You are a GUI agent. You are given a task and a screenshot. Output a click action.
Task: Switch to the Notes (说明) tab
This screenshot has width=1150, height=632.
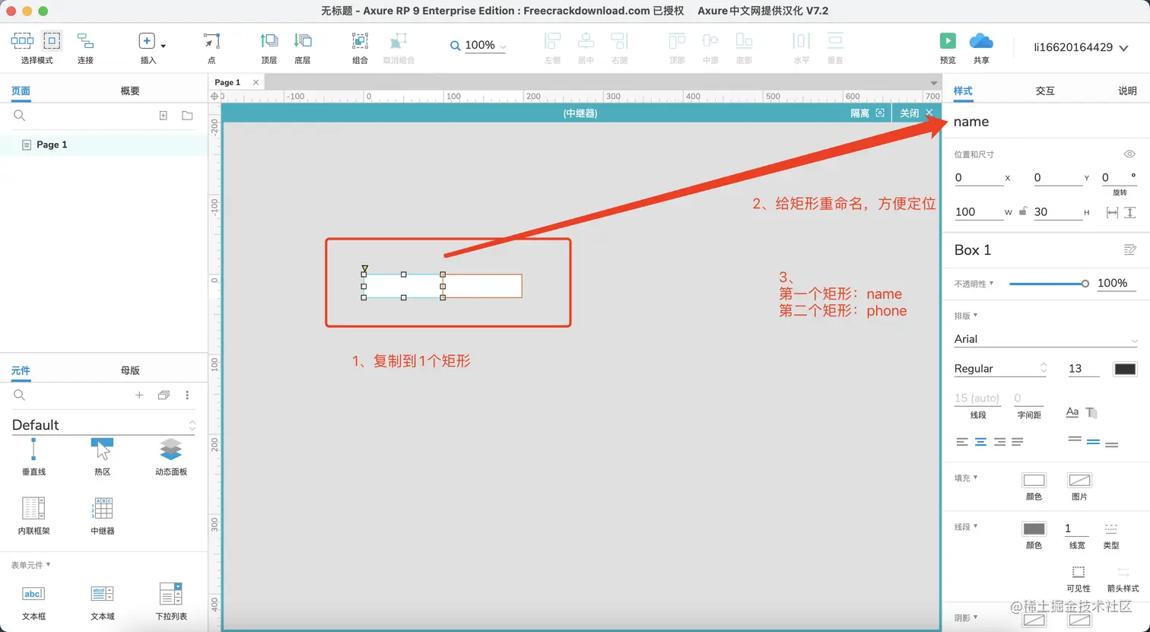(x=1127, y=91)
